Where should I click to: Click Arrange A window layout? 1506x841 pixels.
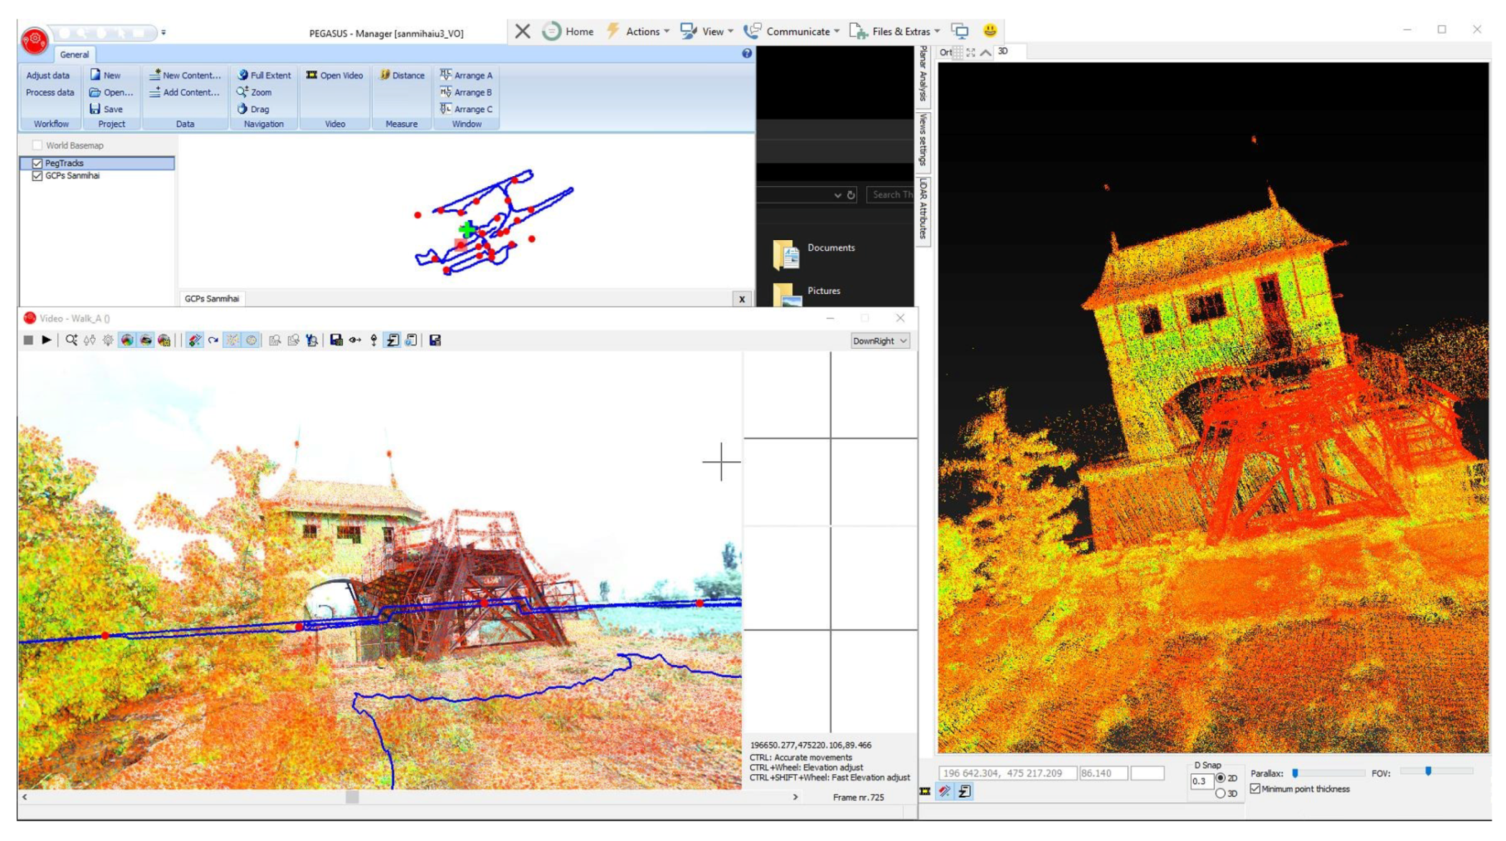[x=466, y=75]
